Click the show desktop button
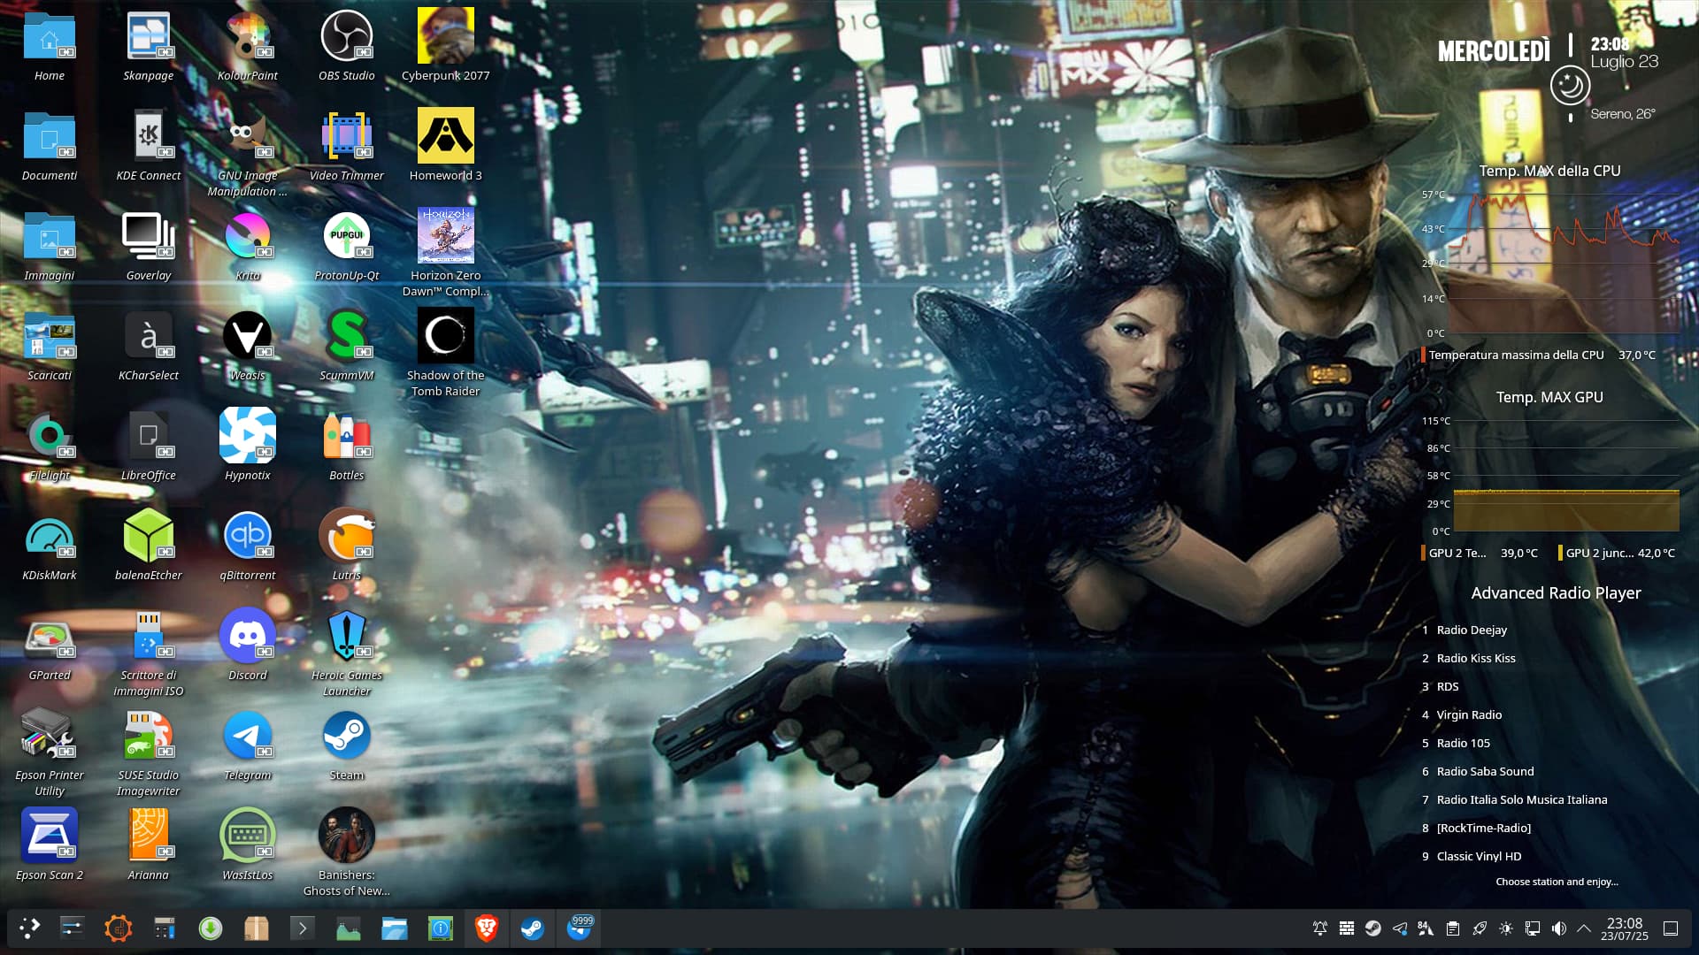 click(x=1671, y=928)
